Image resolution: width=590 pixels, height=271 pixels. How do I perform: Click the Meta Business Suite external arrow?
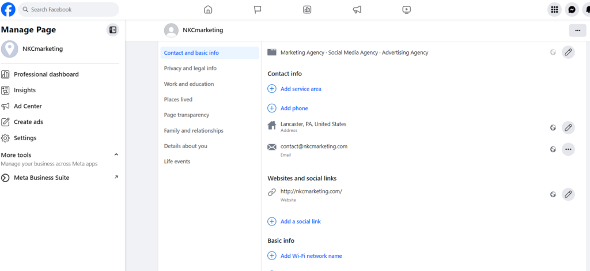click(x=116, y=177)
